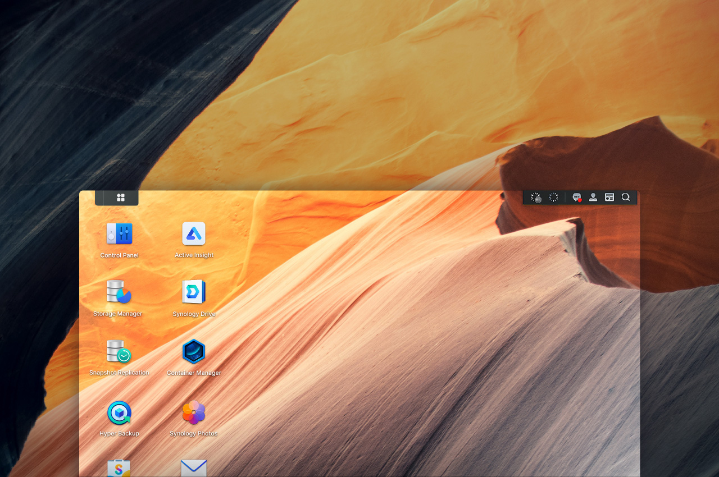Screen dimensions: 719x477
Task: Open Snapshot Replication
Action: [119, 351]
